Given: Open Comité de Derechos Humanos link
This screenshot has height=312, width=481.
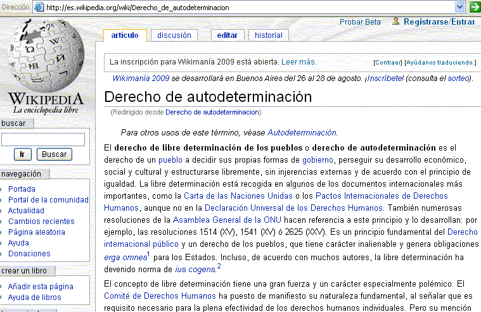Looking at the screenshot, I should click(x=160, y=296).
